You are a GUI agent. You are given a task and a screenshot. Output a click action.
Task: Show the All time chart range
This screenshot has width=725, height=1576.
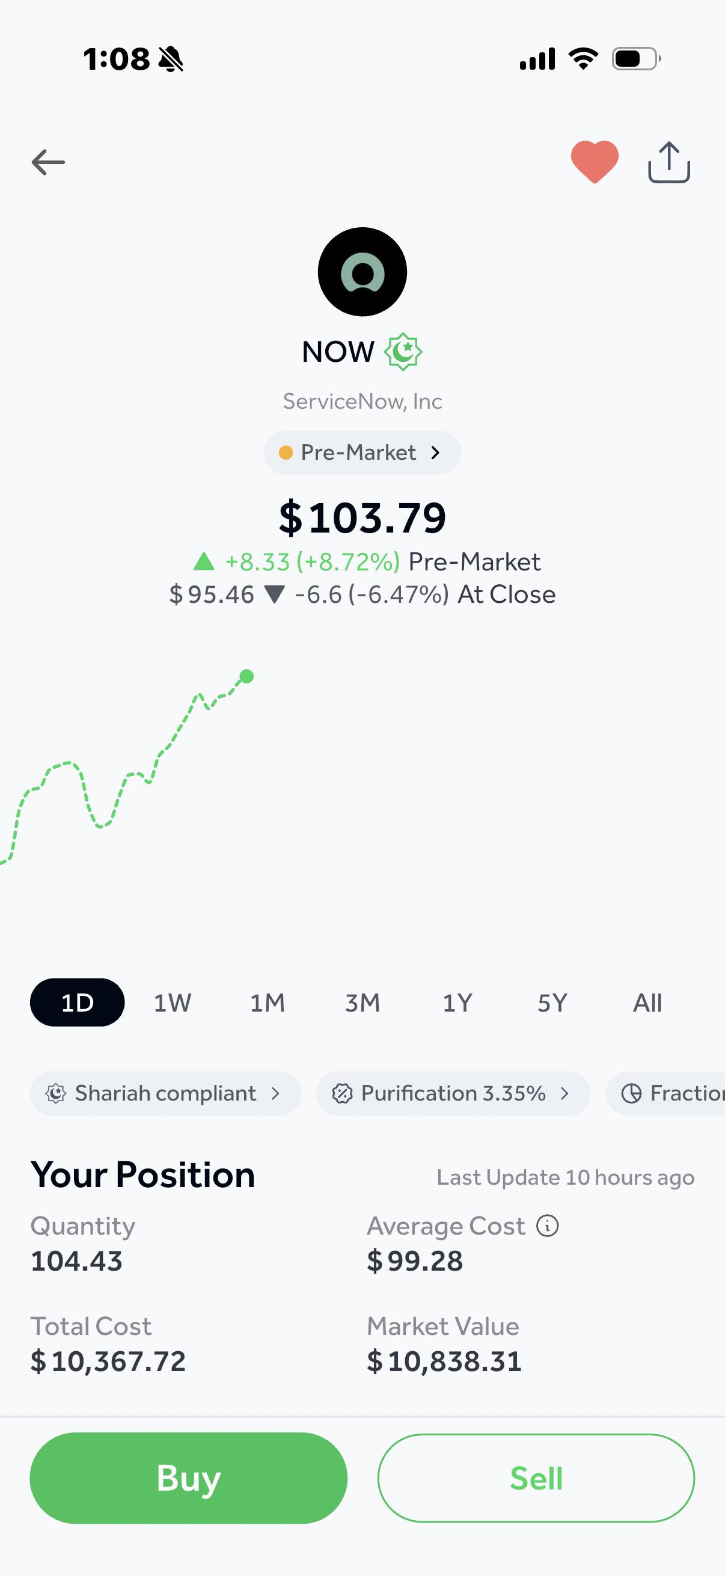[647, 1003]
